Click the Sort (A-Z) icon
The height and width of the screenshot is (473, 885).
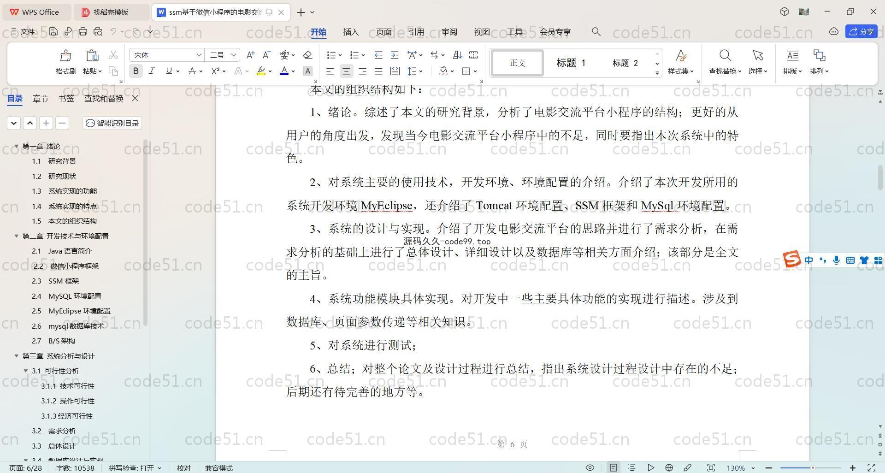pyautogui.click(x=457, y=55)
